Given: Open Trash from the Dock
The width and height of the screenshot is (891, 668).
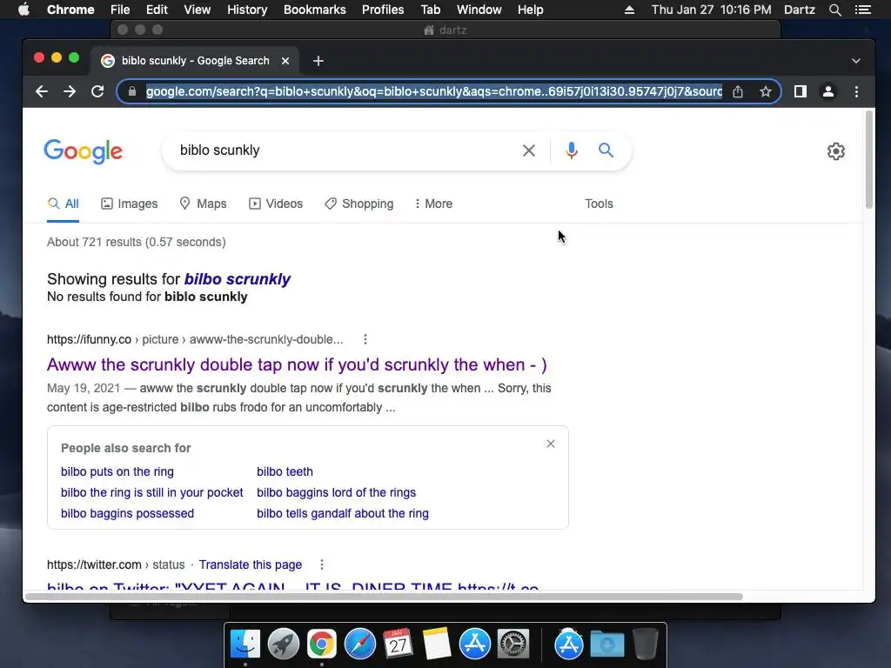Looking at the screenshot, I should (x=645, y=645).
